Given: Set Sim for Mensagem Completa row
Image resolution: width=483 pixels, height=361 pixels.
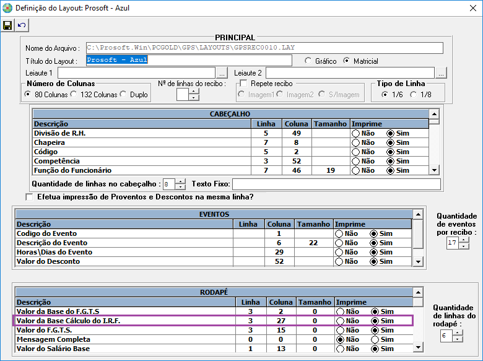Looking at the screenshot, I should (375, 339).
